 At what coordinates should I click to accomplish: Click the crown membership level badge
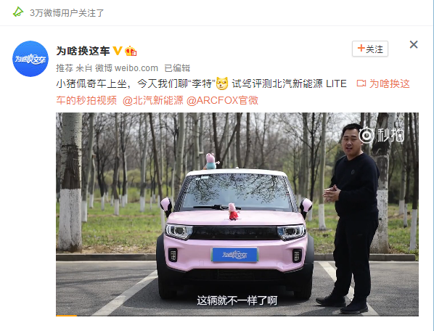[131, 51]
